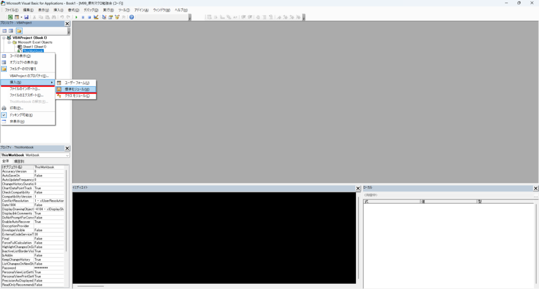Click the Save floppy disk icon
Screen dimensions: 539x289
coord(26,17)
